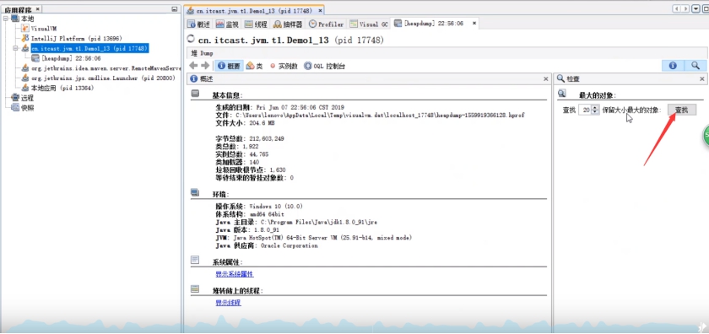Select VisualVM in the applications tree
Viewport: 709px width, 334px height.
43,28
